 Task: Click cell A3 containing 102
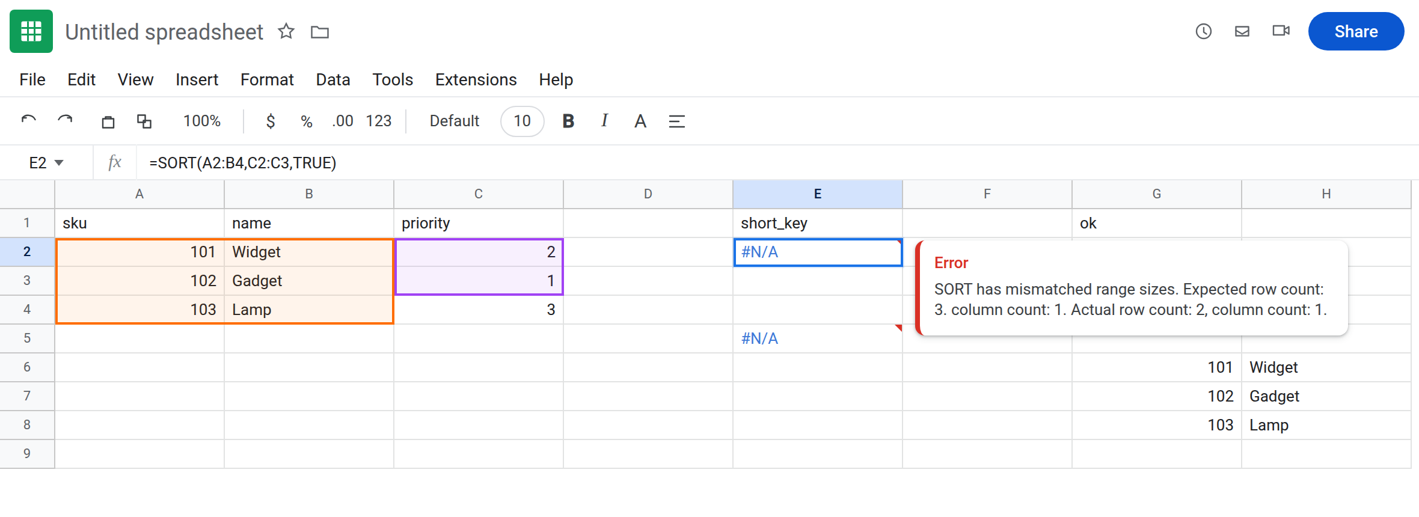point(139,281)
